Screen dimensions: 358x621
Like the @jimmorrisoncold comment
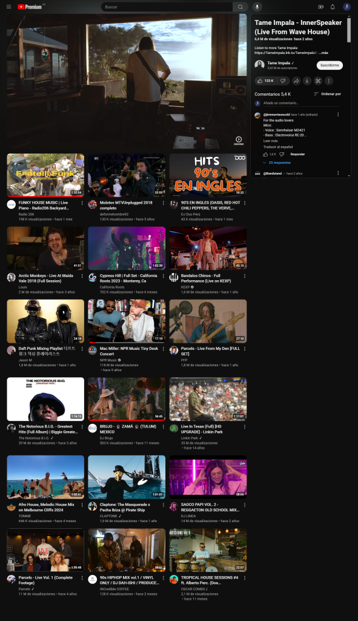pyautogui.click(x=265, y=154)
